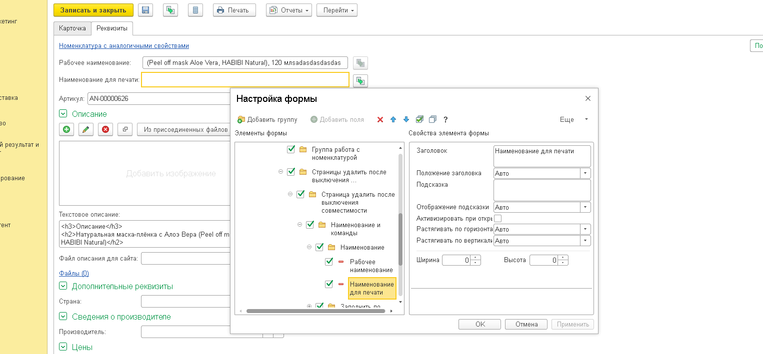Viewport: 763px width, 354px height.
Task: Open help with the question mark icon
Action: pos(445,120)
